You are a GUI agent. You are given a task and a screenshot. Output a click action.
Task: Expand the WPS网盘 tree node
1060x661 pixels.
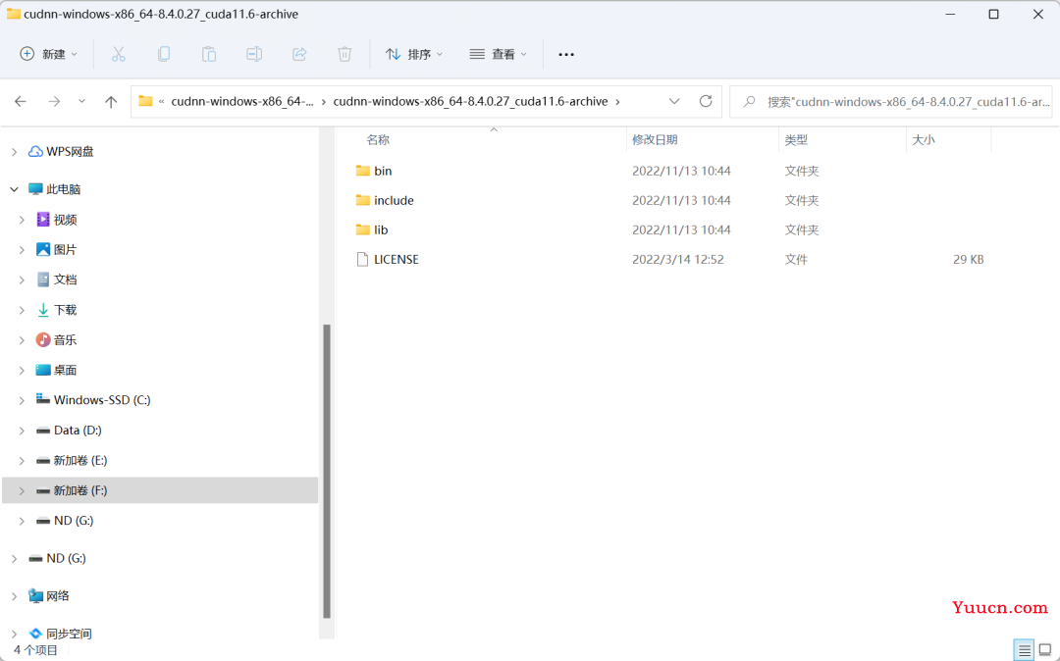[x=14, y=152]
